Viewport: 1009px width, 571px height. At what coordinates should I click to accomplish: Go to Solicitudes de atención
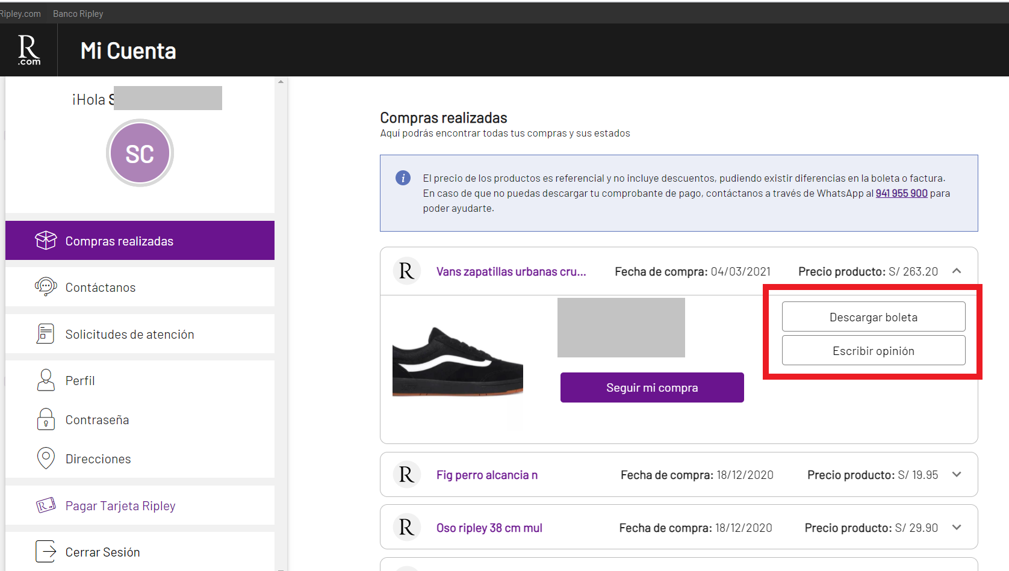point(140,334)
